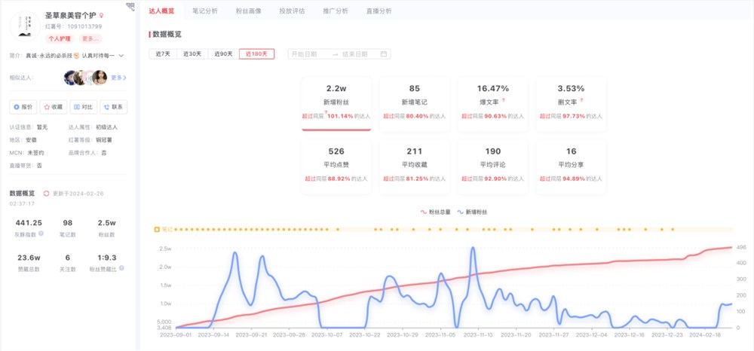Image resolution: width=754 pixels, height=351 pixels.
Task: Select the 删文率 3.53% metric card
Action: 572,103
